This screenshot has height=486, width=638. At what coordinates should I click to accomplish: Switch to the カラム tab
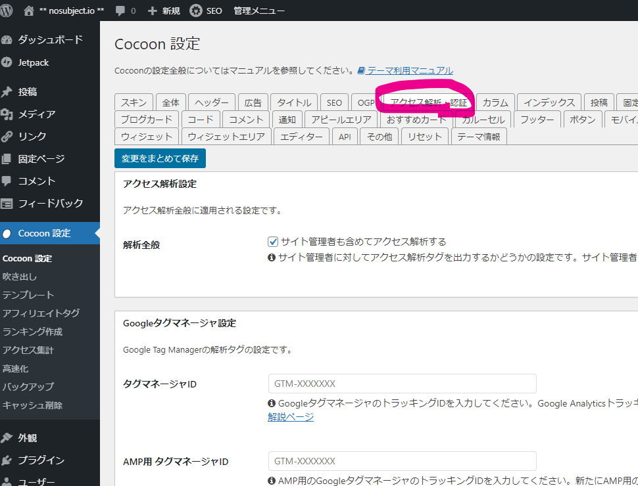pos(495,102)
